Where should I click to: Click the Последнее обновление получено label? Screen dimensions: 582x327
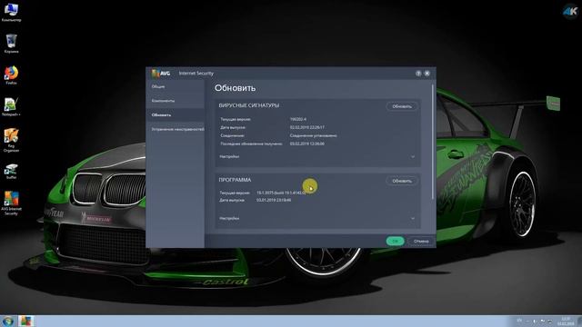[251, 144]
